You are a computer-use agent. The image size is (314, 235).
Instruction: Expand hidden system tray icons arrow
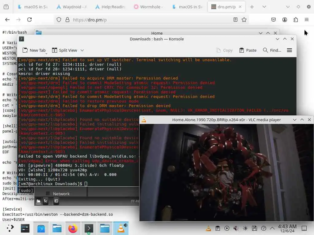click(272, 228)
